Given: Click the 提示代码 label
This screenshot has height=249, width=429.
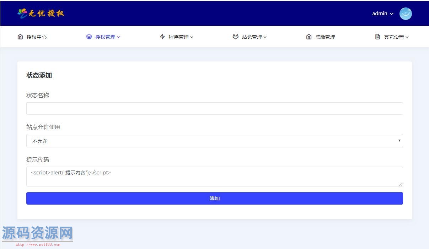Looking at the screenshot, I should click(38, 159).
